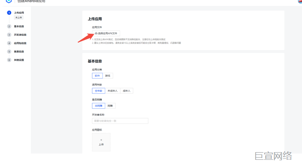Choose 未成年人 age option

pyautogui.click(x=113, y=91)
